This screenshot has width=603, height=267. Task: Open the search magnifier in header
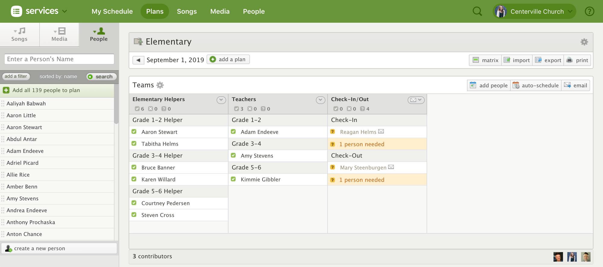pos(477,11)
